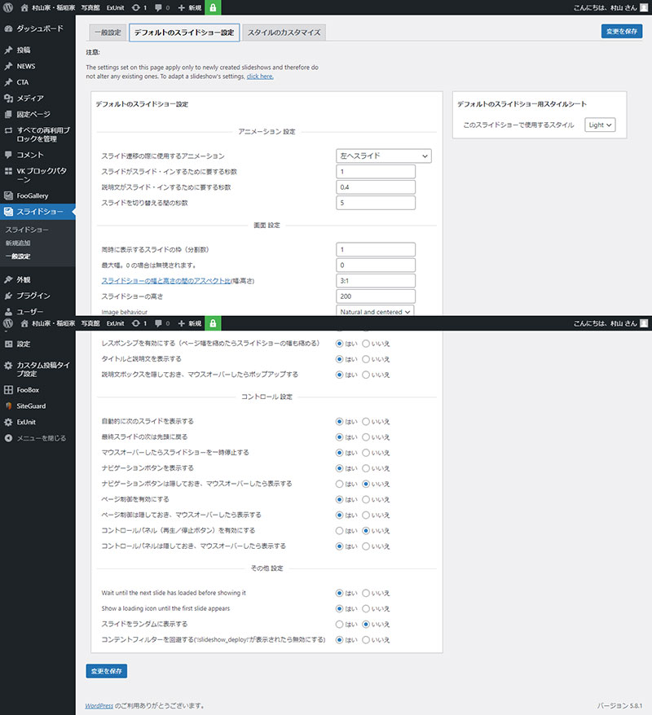Open the ダッシュボード menu from the sidebar
Screen dimensions: 652x715
pyautogui.click(x=40, y=28)
